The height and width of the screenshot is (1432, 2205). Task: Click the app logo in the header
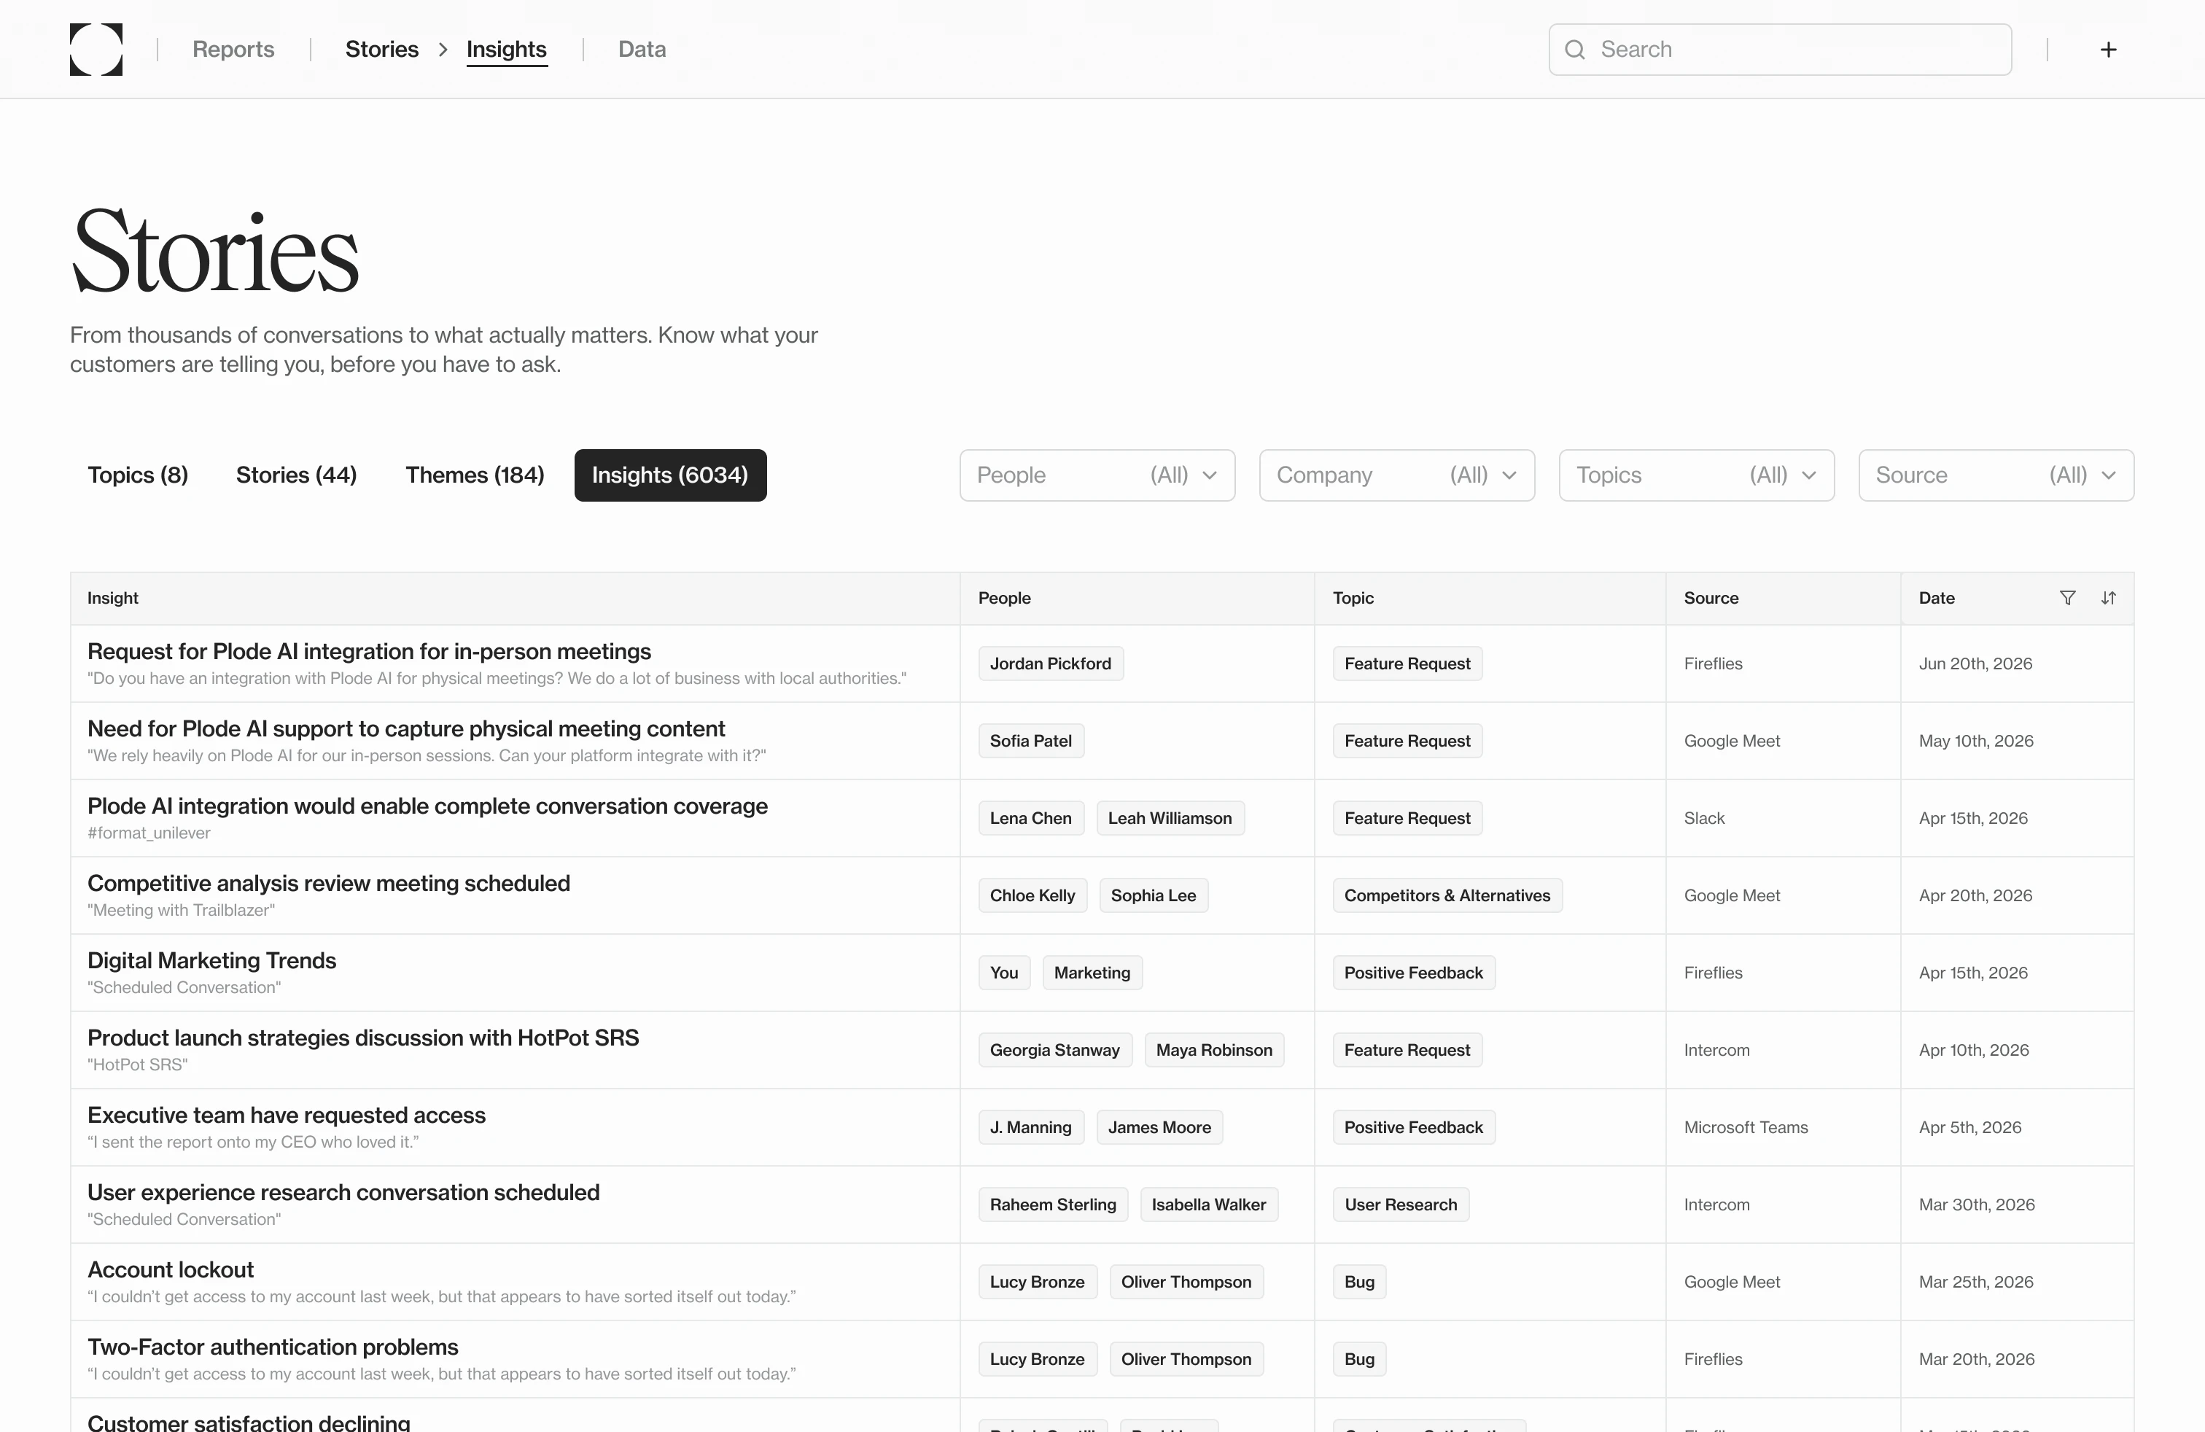pyautogui.click(x=96, y=49)
